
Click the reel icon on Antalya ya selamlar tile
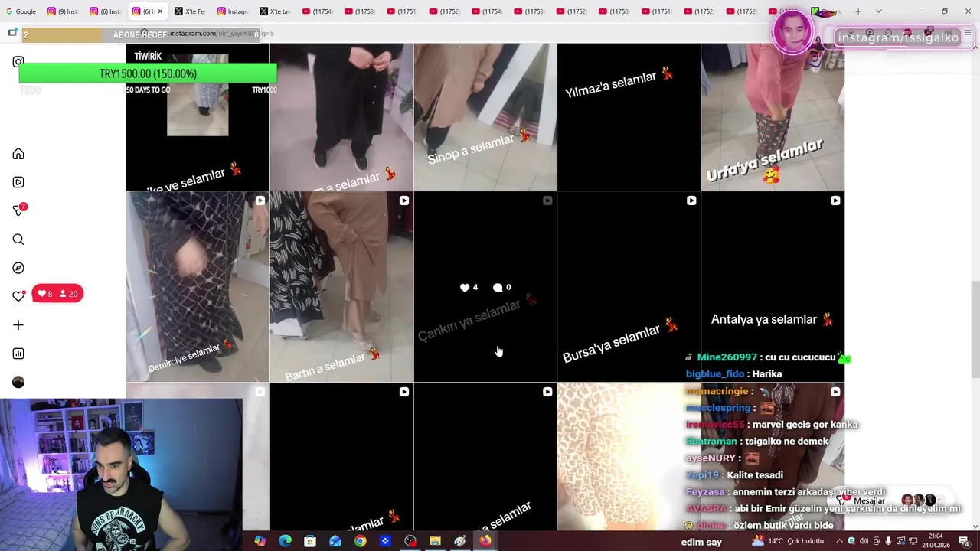pyautogui.click(x=835, y=201)
